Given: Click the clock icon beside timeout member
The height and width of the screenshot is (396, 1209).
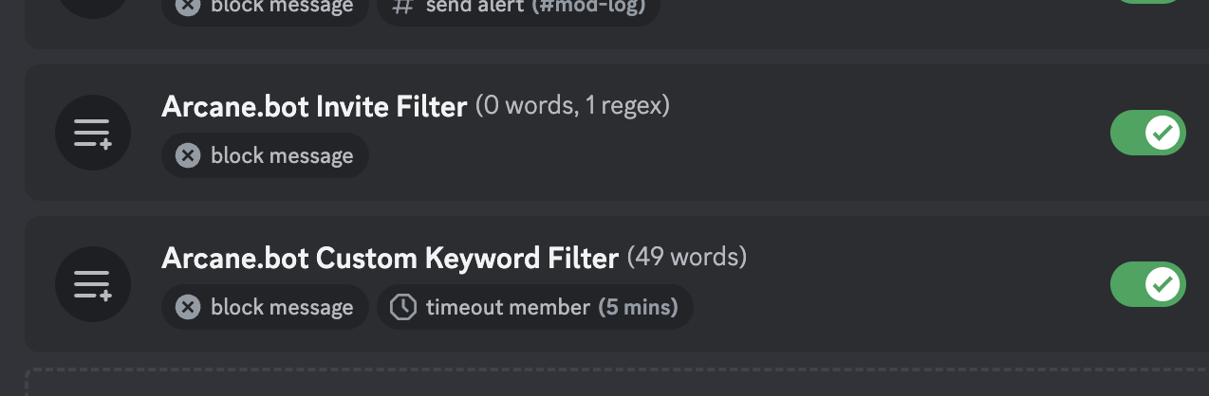Looking at the screenshot, I should [x=403, y=307].
